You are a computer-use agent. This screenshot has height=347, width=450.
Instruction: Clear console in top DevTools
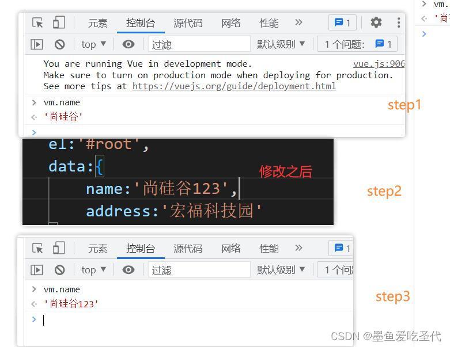(60, 44)
